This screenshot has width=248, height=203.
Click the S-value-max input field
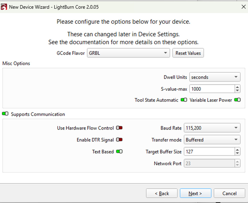coord(212,89)
